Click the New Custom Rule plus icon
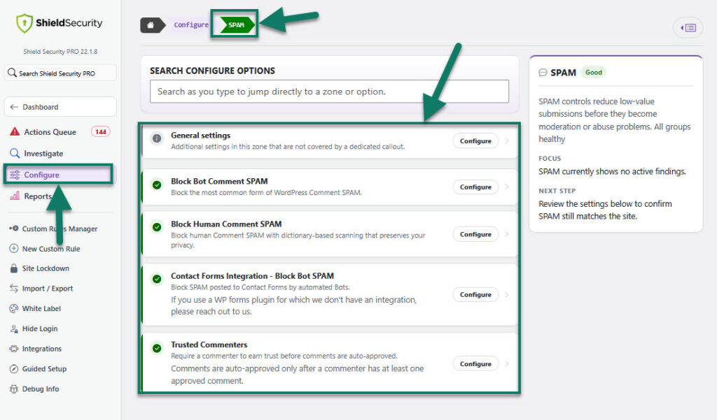Screen dimensions: 717x420 tap(14, 248)
